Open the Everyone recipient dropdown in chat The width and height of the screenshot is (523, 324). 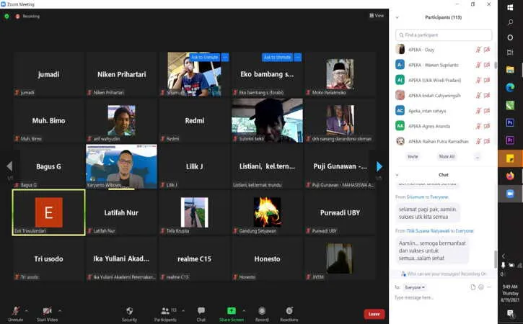pos(415,287)
